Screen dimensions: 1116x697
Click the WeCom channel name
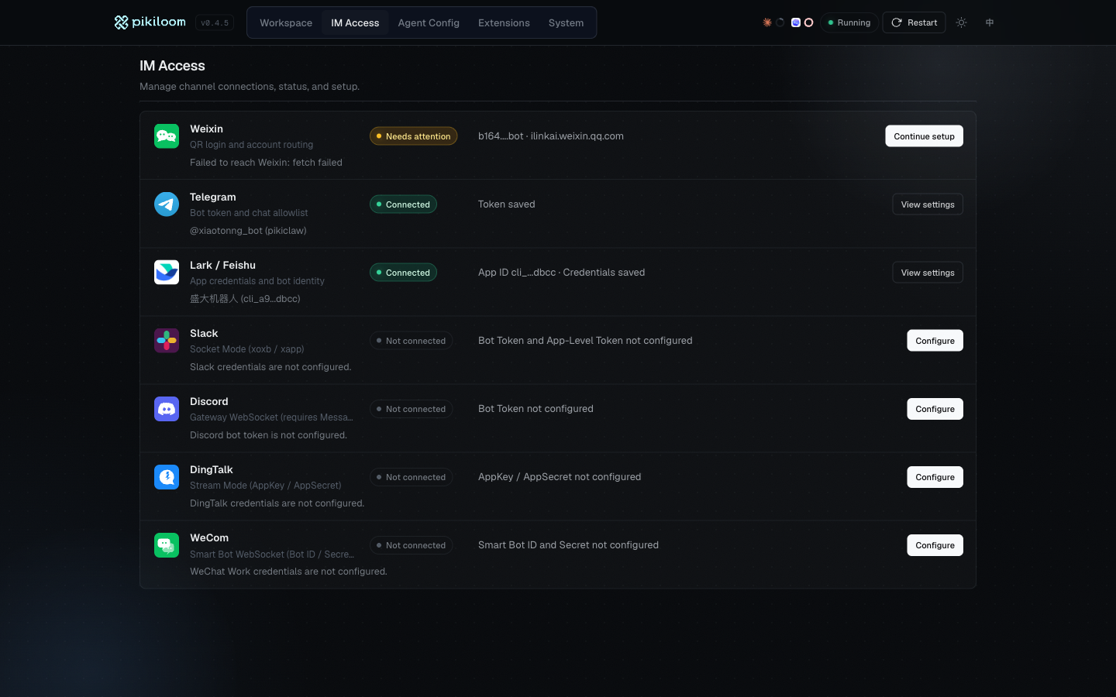pos(209,537)
